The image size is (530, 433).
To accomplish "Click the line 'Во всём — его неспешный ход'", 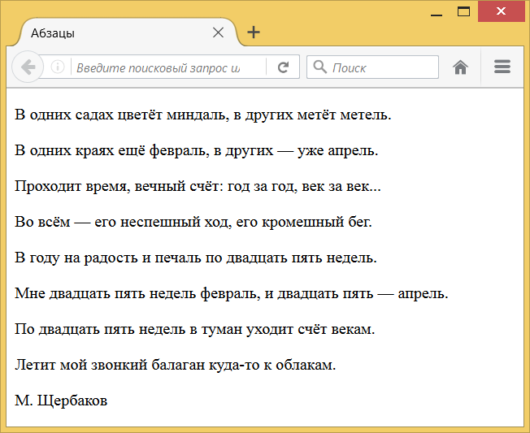I will (x=193, y=222).
